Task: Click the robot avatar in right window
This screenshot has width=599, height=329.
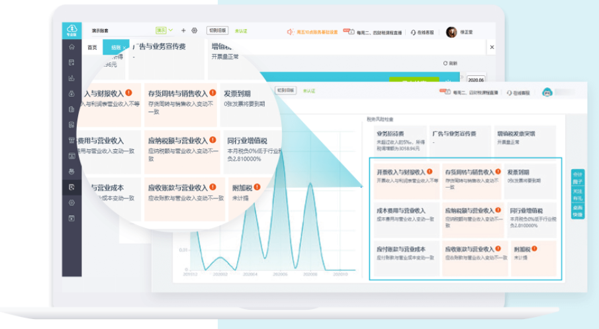Action: tap(548, 92)
